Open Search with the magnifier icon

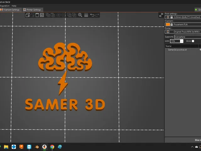tap(80, 15)
